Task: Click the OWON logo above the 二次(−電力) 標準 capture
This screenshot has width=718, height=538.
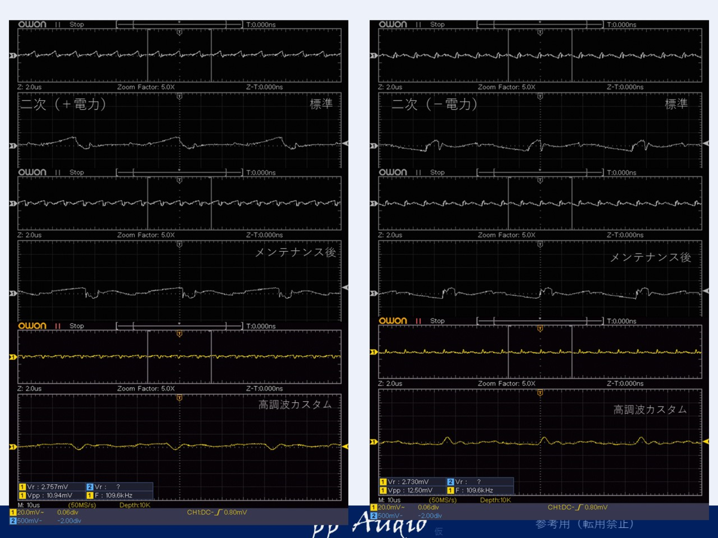Action: pos(393,25)
